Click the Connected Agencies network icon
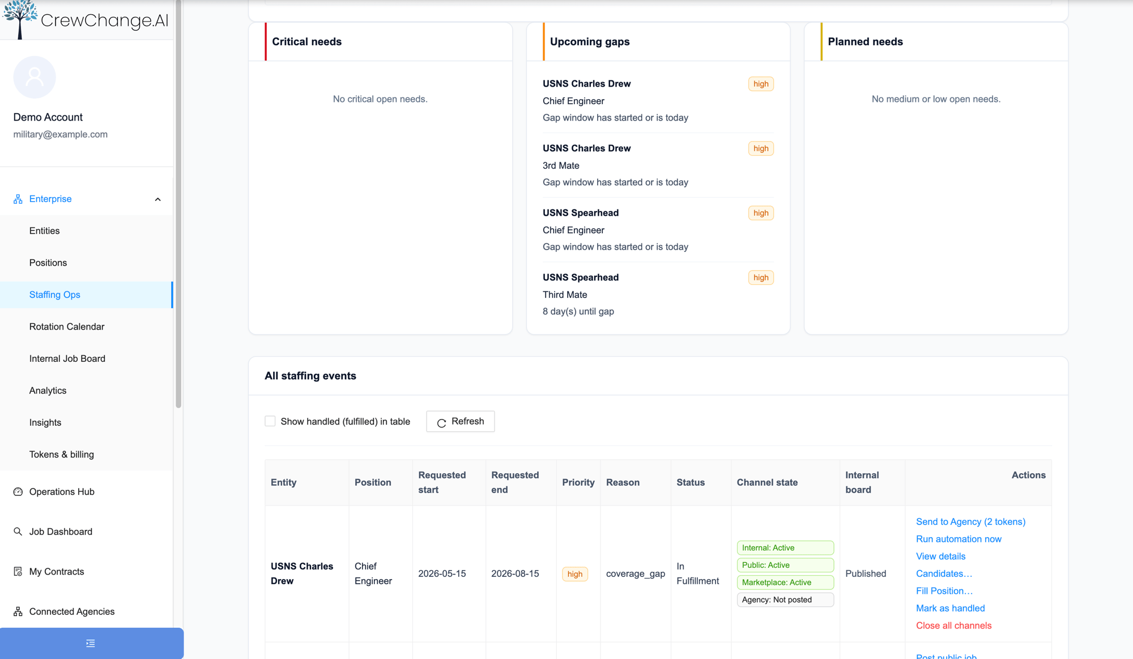Screen dimensions: 1133x659 (18, 611)
